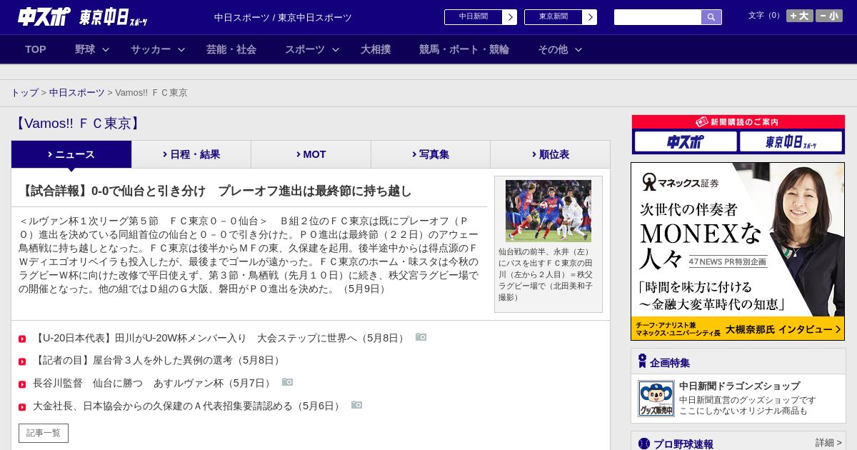The image size is (857, 450).
Task: Click arrow next to 中日新聞
Action: [510, 17]
